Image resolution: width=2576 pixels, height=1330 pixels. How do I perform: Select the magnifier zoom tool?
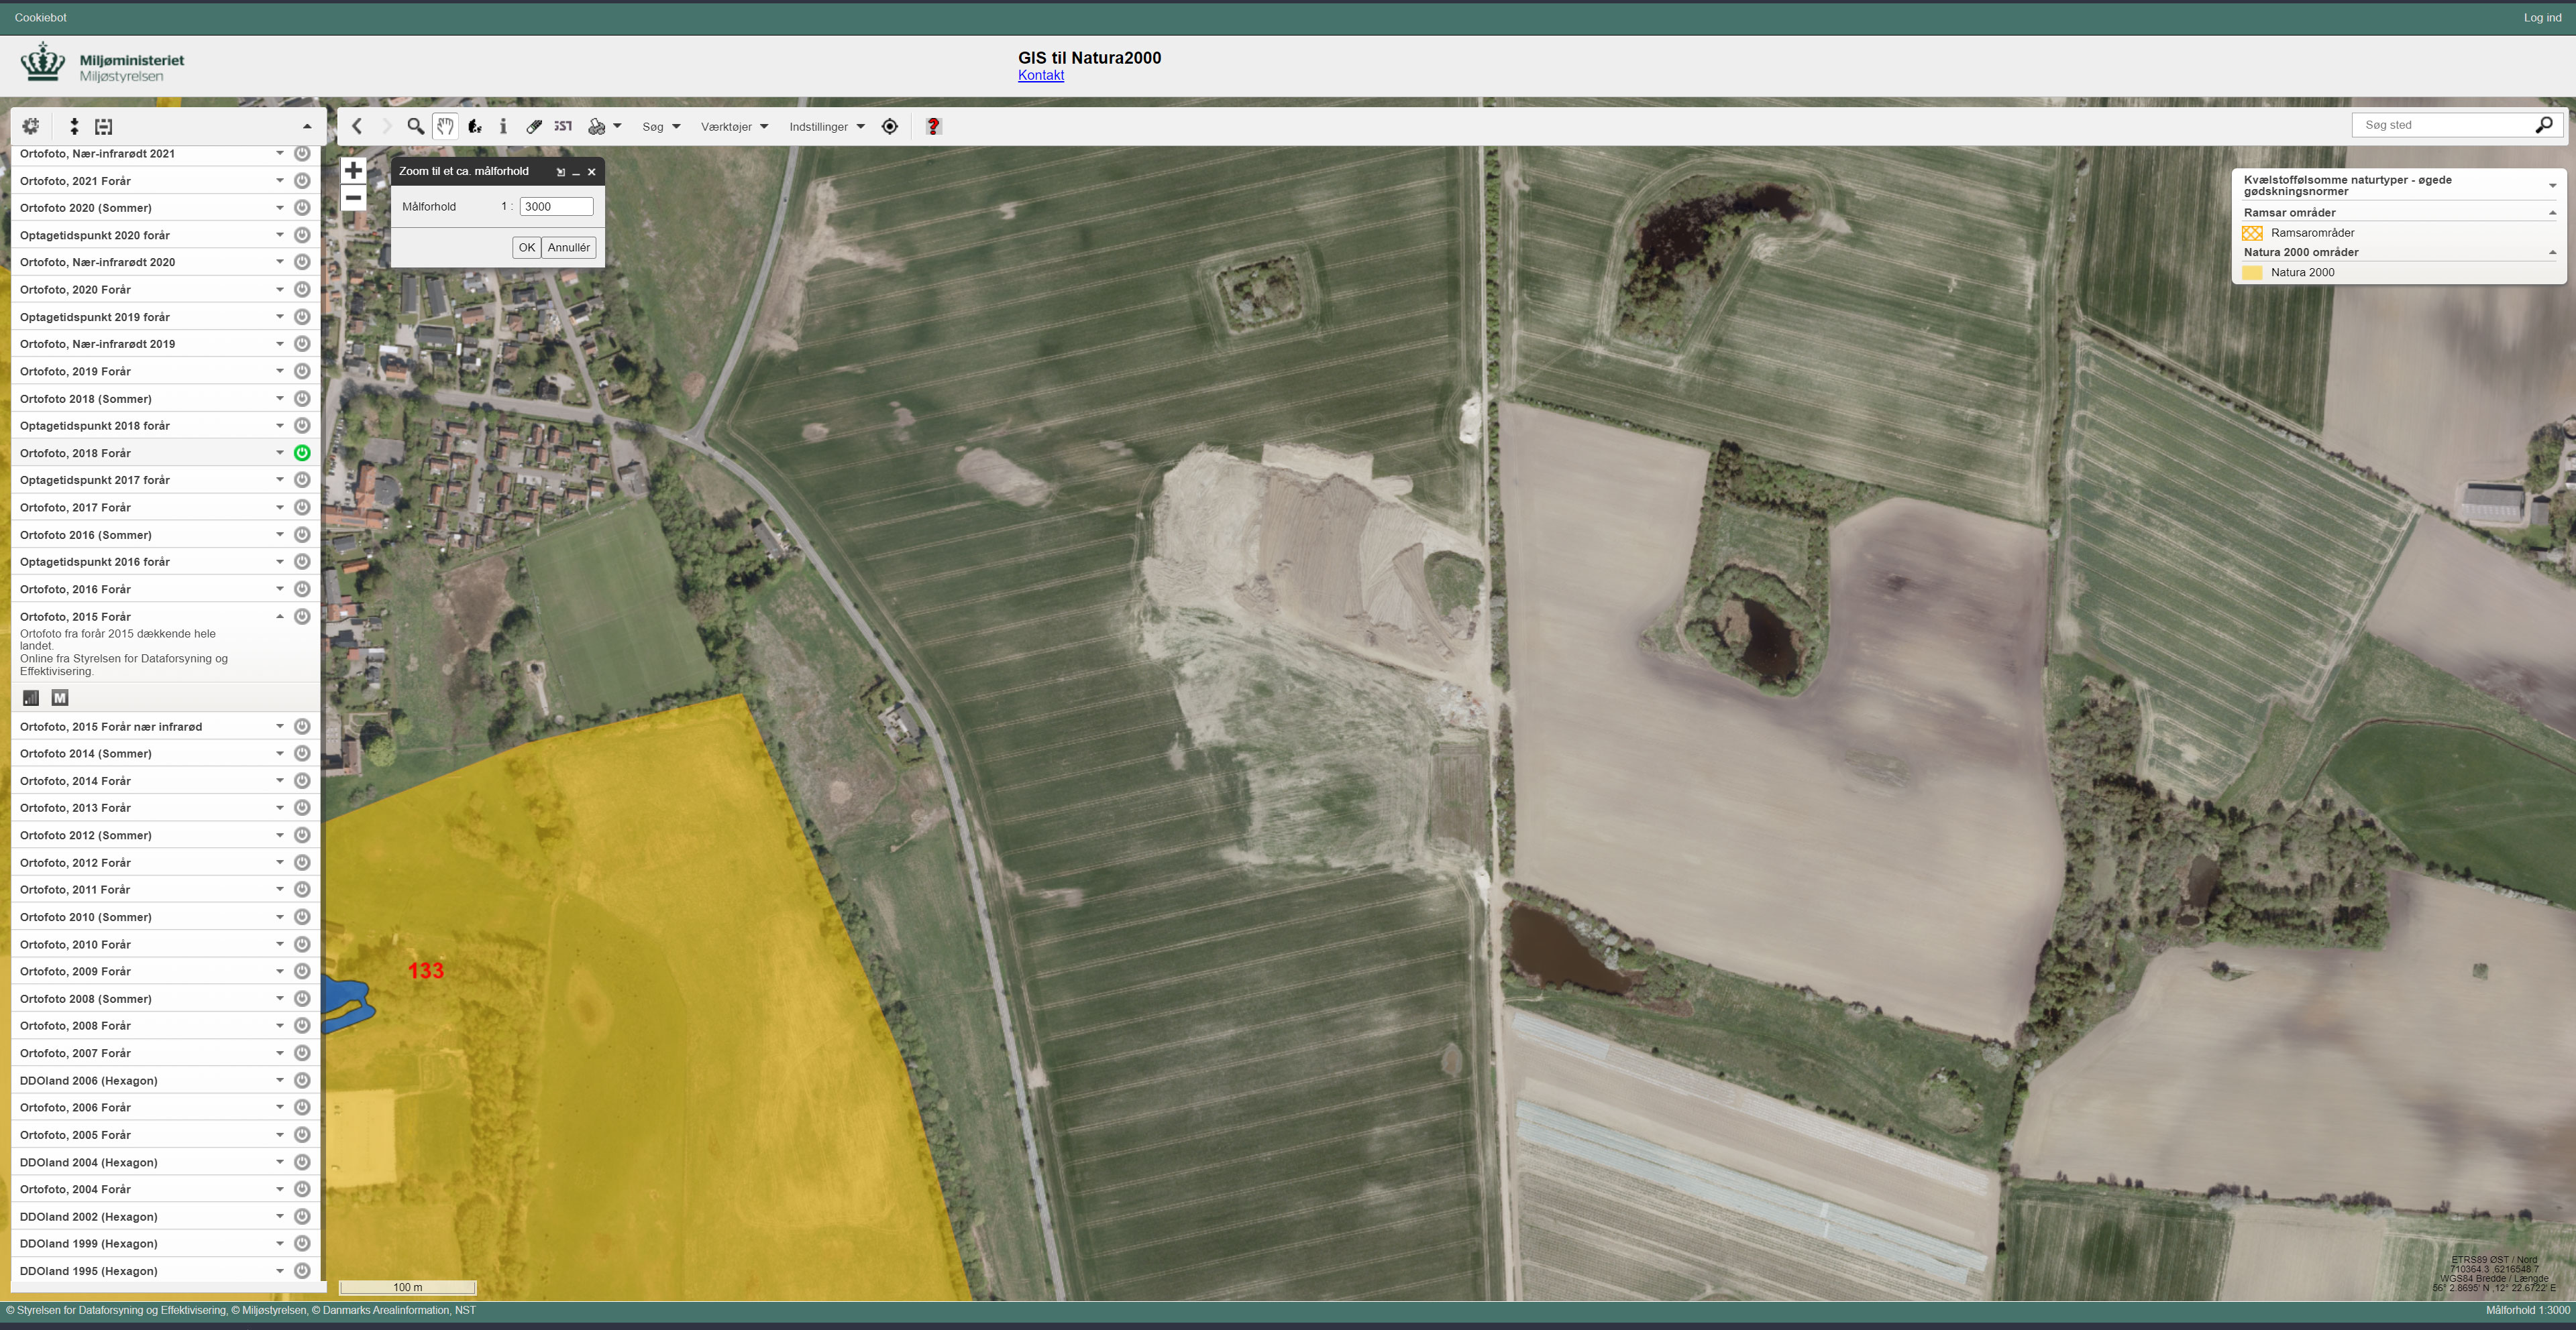click(415, 126)
